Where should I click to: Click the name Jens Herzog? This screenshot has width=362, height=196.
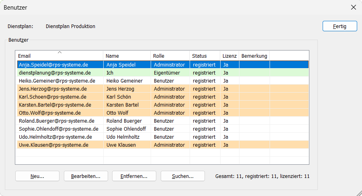click(120, 89)
